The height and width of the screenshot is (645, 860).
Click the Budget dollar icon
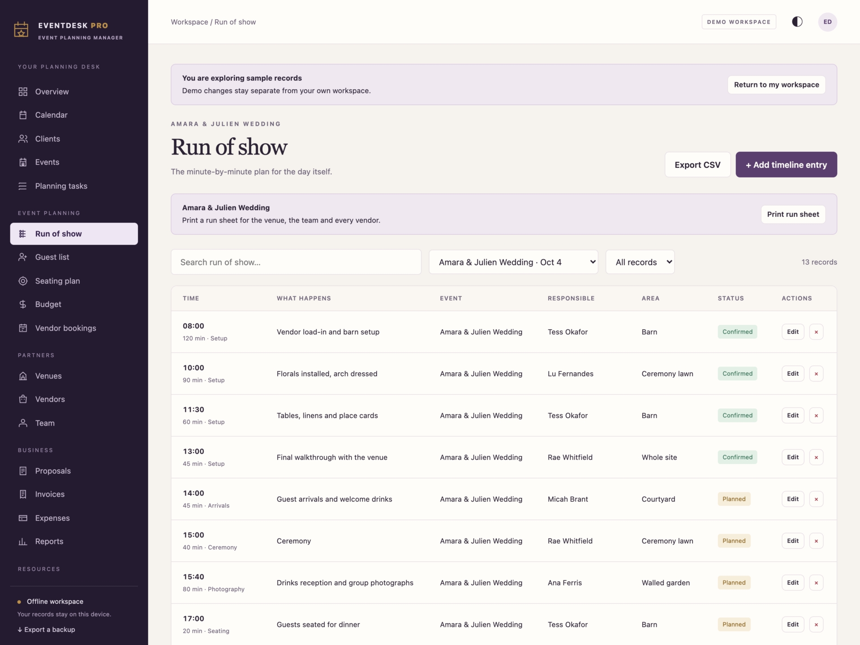23,305
